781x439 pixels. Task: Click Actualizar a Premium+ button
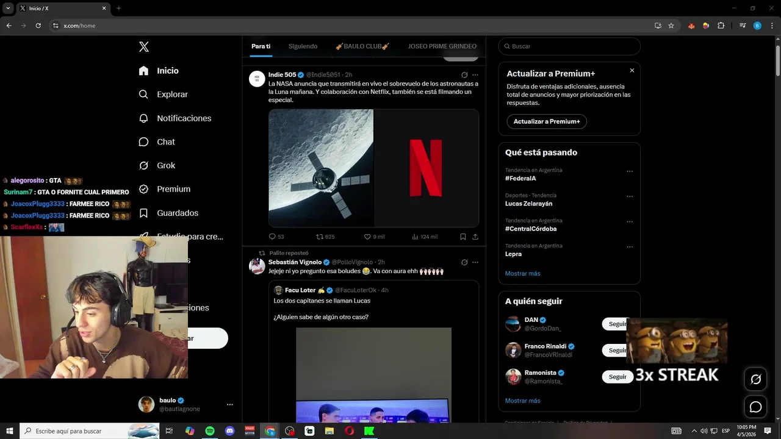click(547, 121)
